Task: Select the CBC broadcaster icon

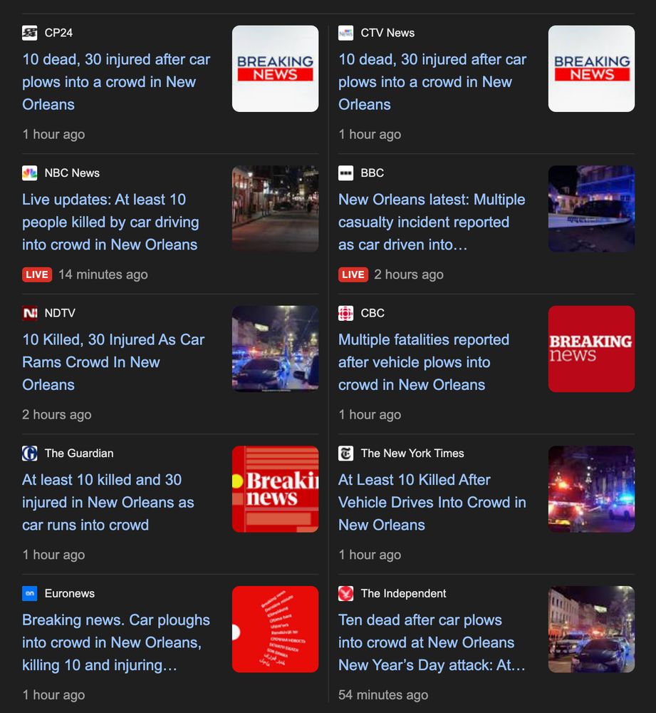Action: (345, 312)
